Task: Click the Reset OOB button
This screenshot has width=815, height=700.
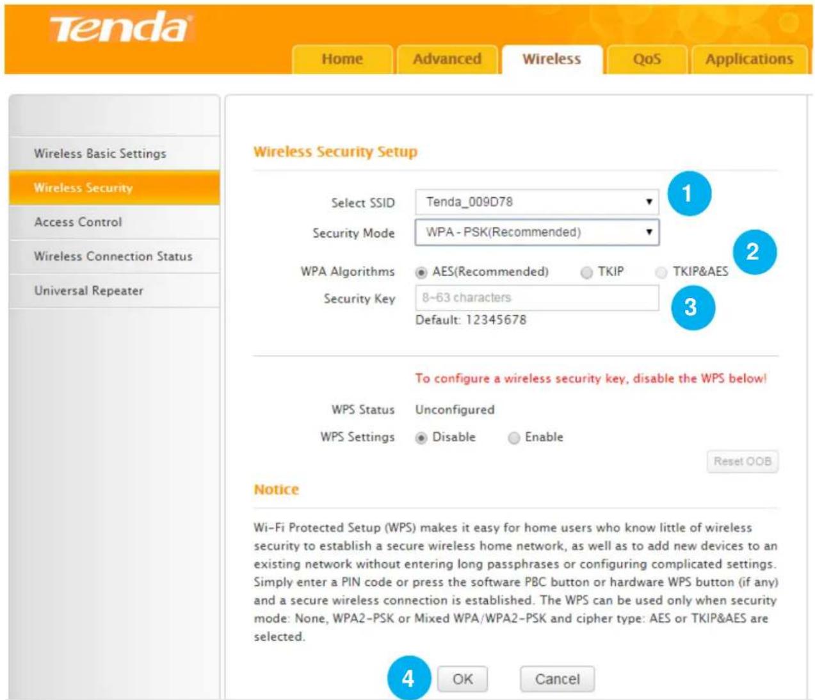Action: point(743,461)
